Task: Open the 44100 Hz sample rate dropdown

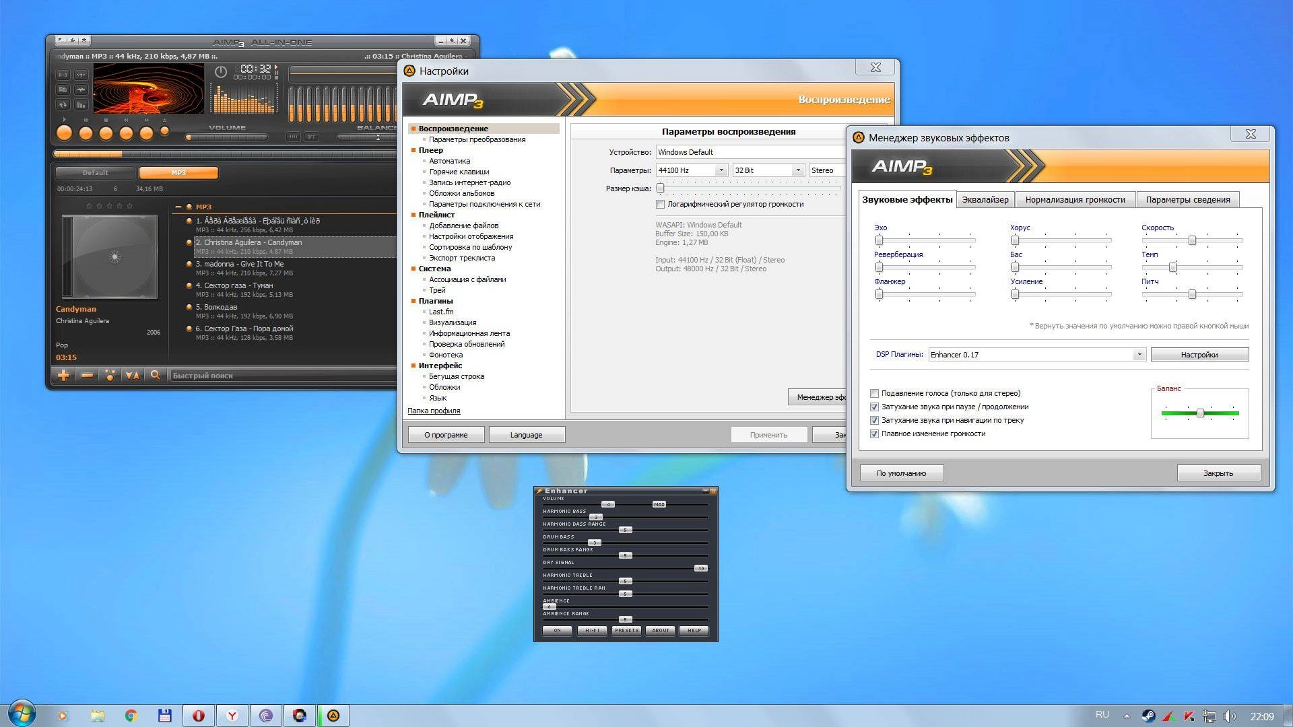Action: coord(692,170)
